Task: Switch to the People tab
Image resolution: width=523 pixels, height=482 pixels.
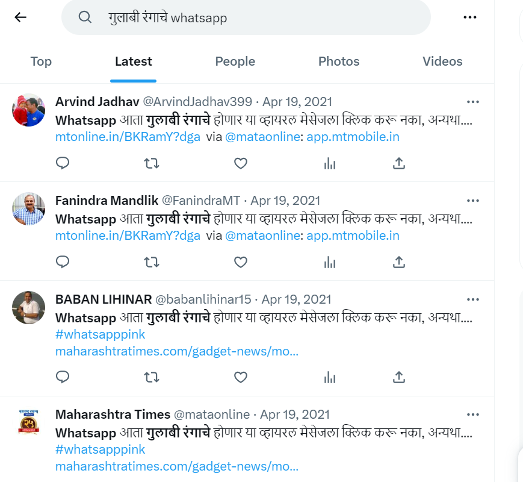Action: [x=235, y=61]
